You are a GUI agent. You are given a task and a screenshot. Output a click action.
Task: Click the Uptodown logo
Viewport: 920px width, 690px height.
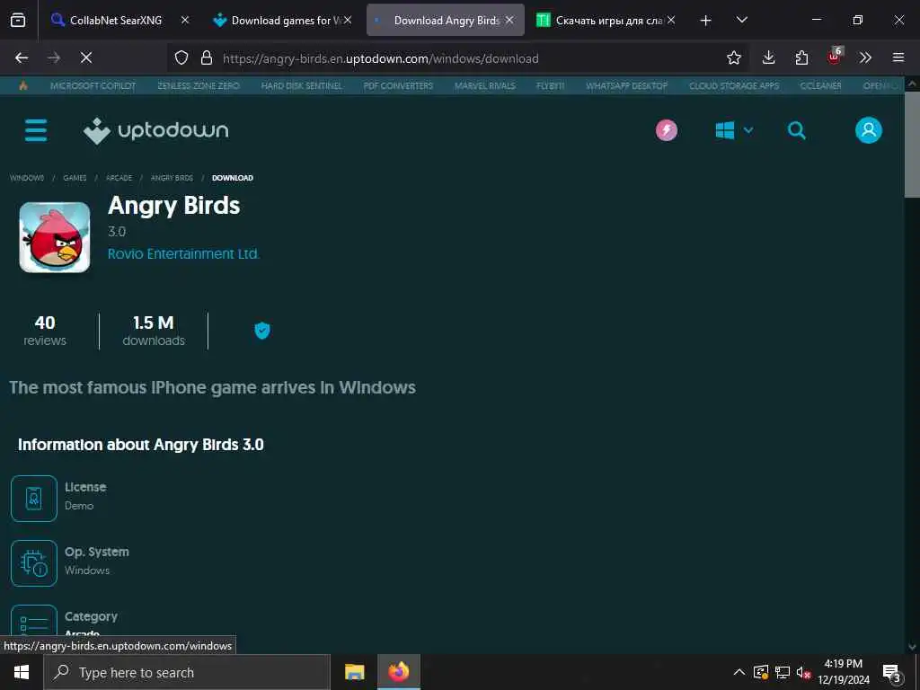(x=156, y=130)
